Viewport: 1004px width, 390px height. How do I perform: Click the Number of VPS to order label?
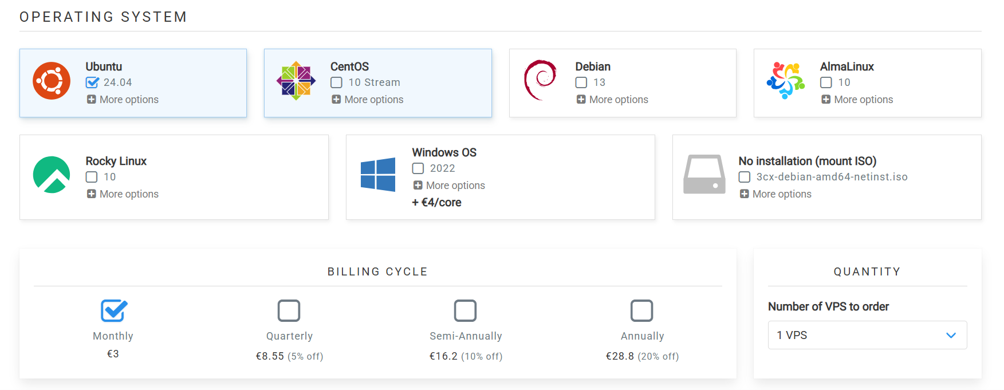(x=828, y=306)
